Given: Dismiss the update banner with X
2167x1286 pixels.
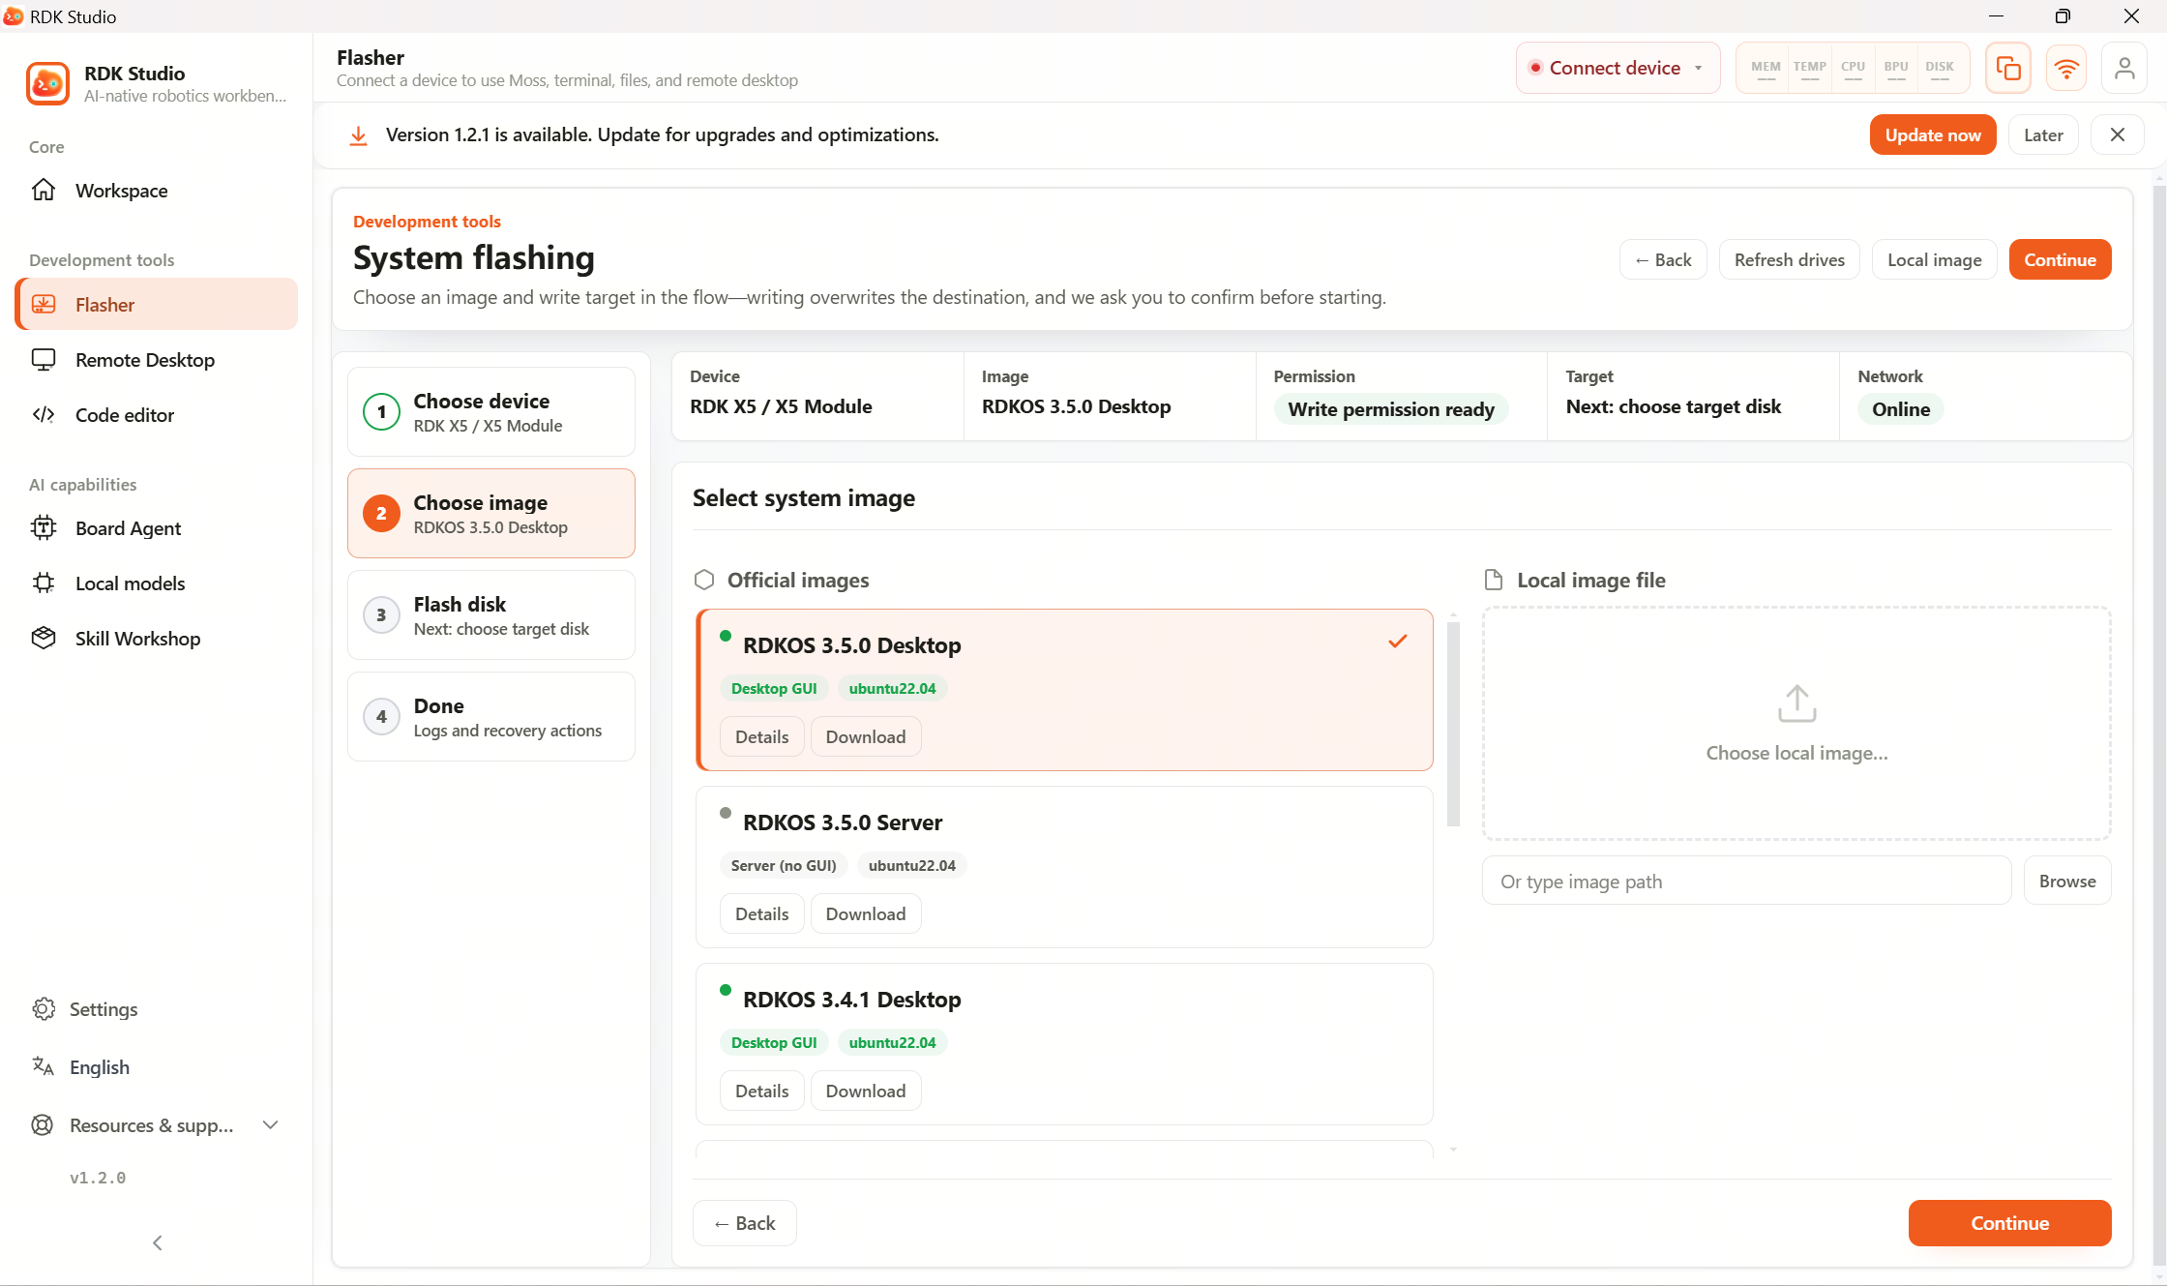Looking at the screenshot, I should tap(2118, 135).
